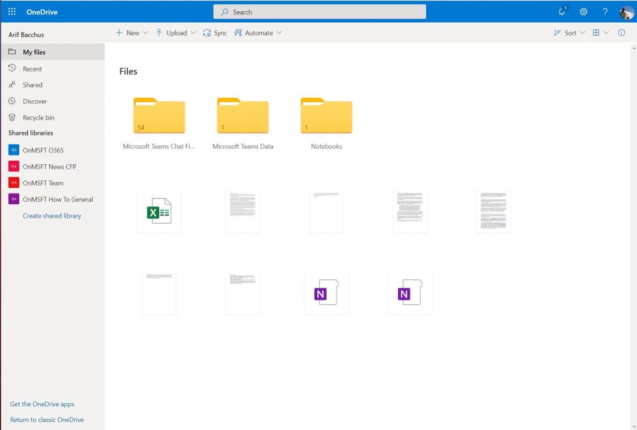This screenshot has height=430, width=637.
Task: Open the settings gear icon
Action: pyautogui.click(x=584, y=12)
